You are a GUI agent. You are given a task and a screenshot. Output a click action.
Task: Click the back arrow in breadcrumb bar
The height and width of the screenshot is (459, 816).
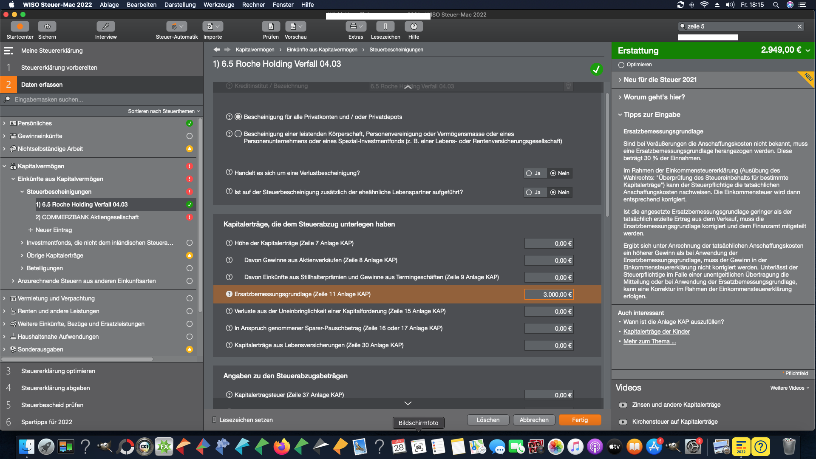[217, 50]
